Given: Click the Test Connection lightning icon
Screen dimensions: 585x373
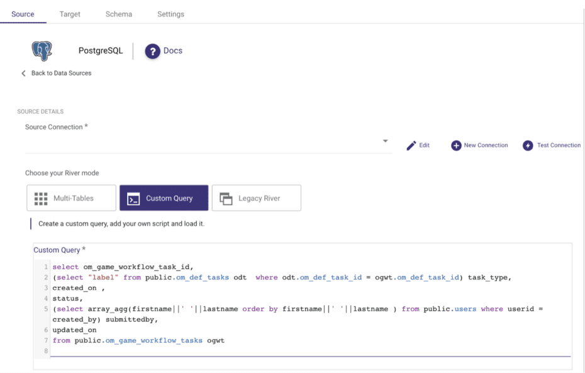Looking at the screenshot, I should (x=528, y=145).
